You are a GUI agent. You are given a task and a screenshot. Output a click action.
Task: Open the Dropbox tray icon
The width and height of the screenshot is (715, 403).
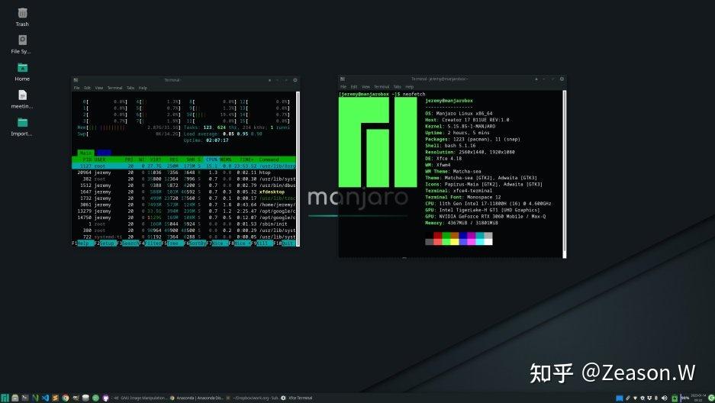pyautogui.click(x=649, y=398)
